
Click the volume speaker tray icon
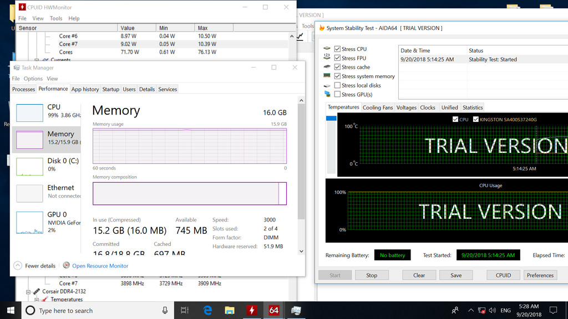(493, 310)
